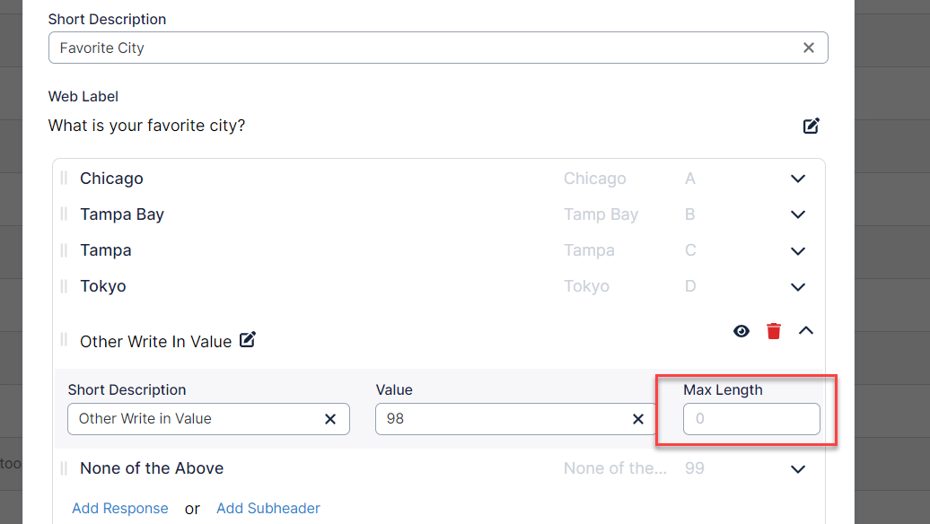Viewport: 930px width, 524px height.
Task: Collapse the Other Write In Value section
Action: pos(805,331)
